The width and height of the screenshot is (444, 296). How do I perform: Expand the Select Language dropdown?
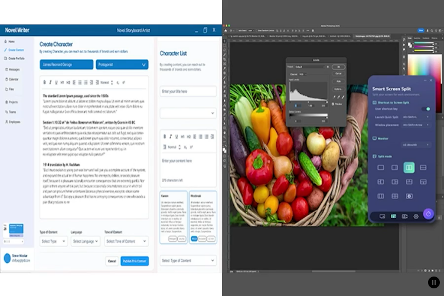86,241
